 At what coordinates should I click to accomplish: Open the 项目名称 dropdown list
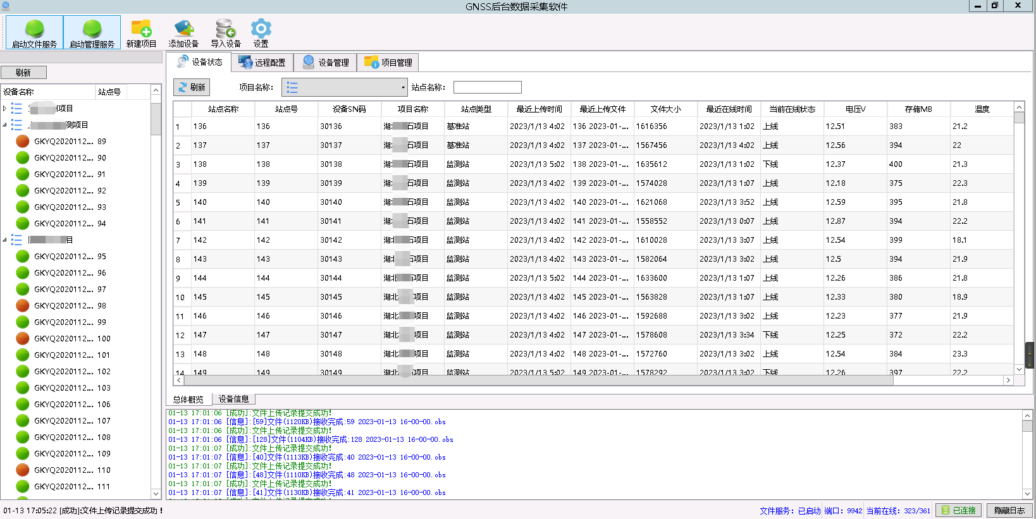[x=403, y=88]
